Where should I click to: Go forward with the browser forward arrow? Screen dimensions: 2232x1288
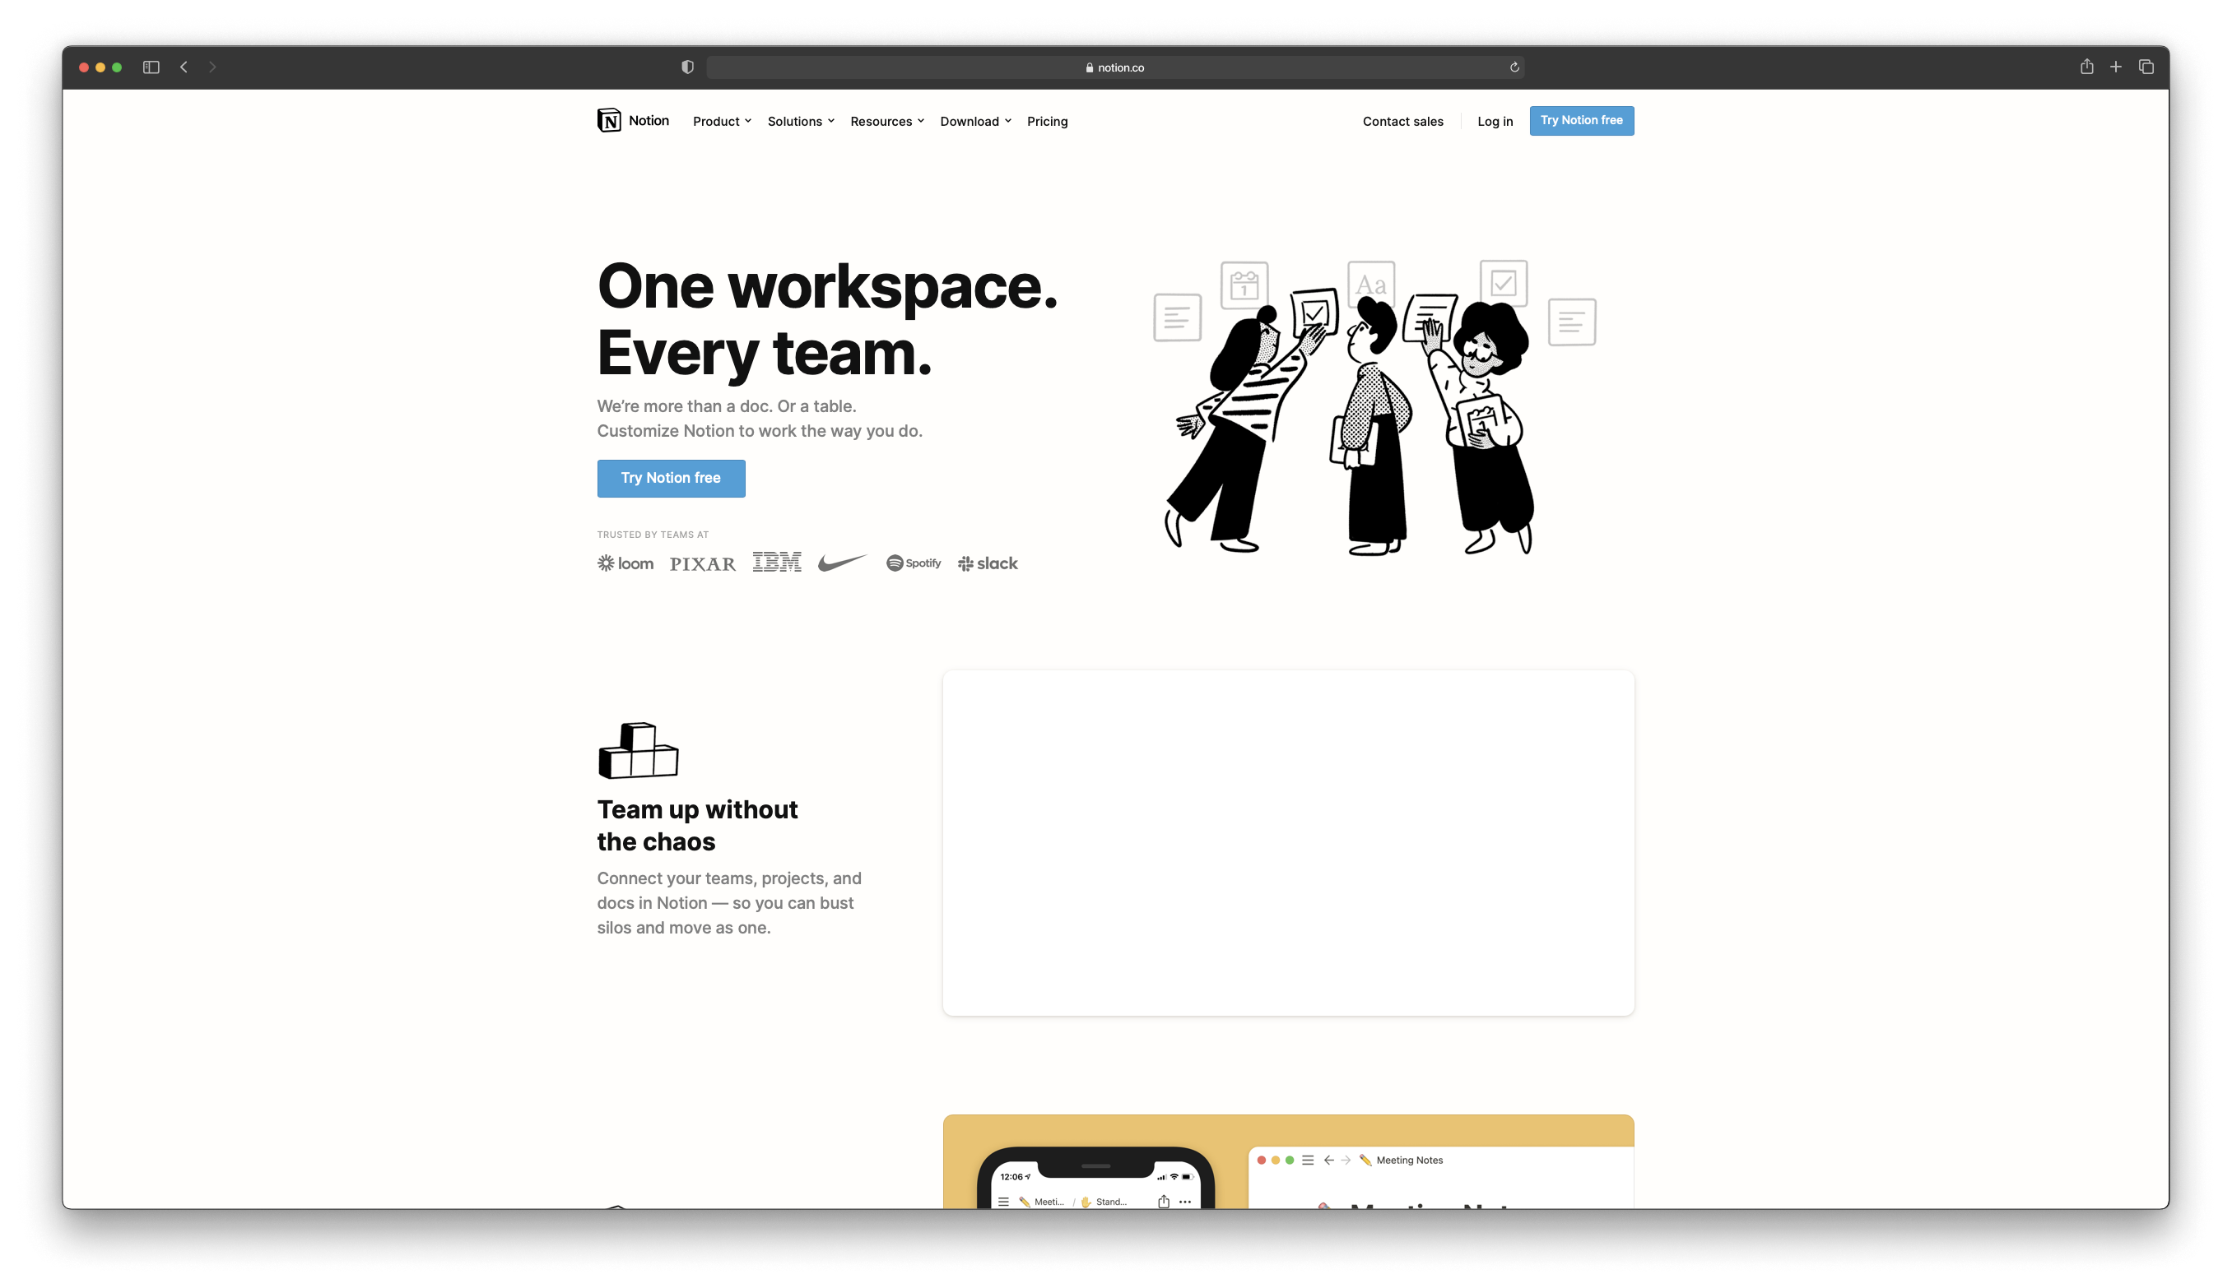212,67
